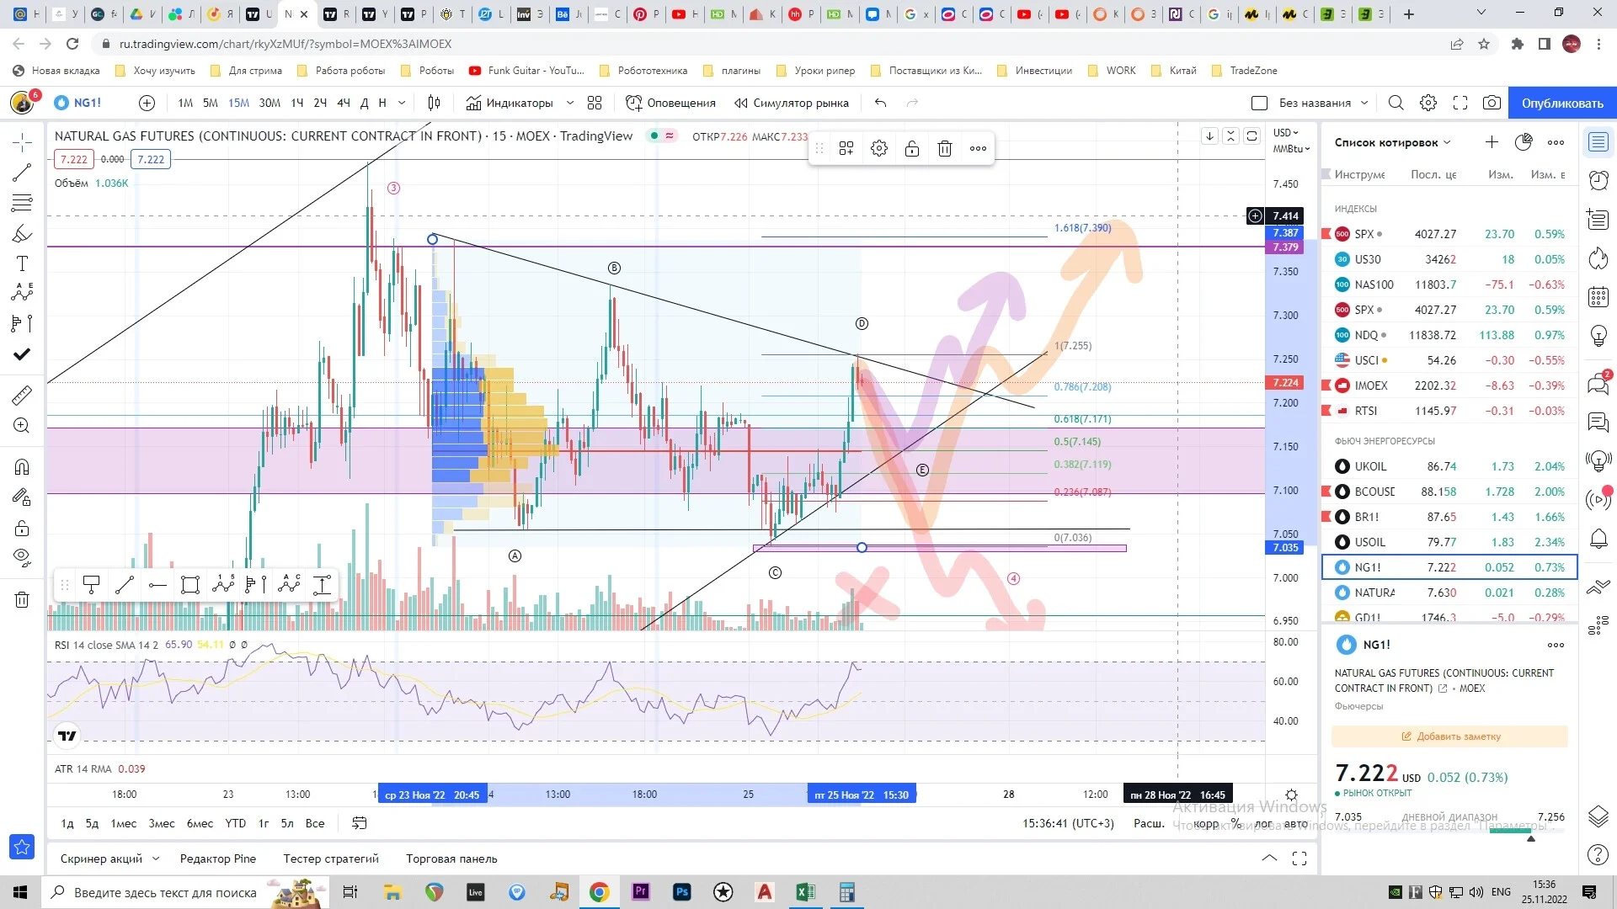Toggle the layout checkbox before Без названия

(1260, 103)
